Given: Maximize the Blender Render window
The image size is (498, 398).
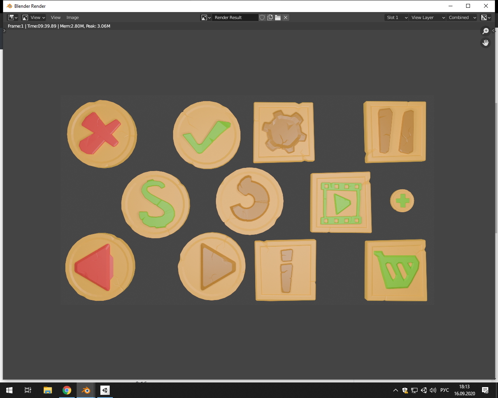Looking at the screenshot, I should [x=468, y=6].
